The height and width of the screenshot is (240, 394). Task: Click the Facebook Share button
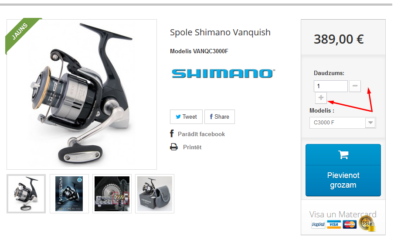tap(220, 117)
